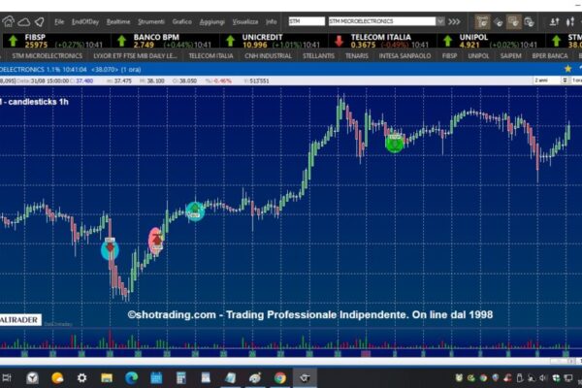Click the TELECOM ITALIA ticker quote
Image resolution: width=582 pixels, height=388 pixels.
pos(382,41)
